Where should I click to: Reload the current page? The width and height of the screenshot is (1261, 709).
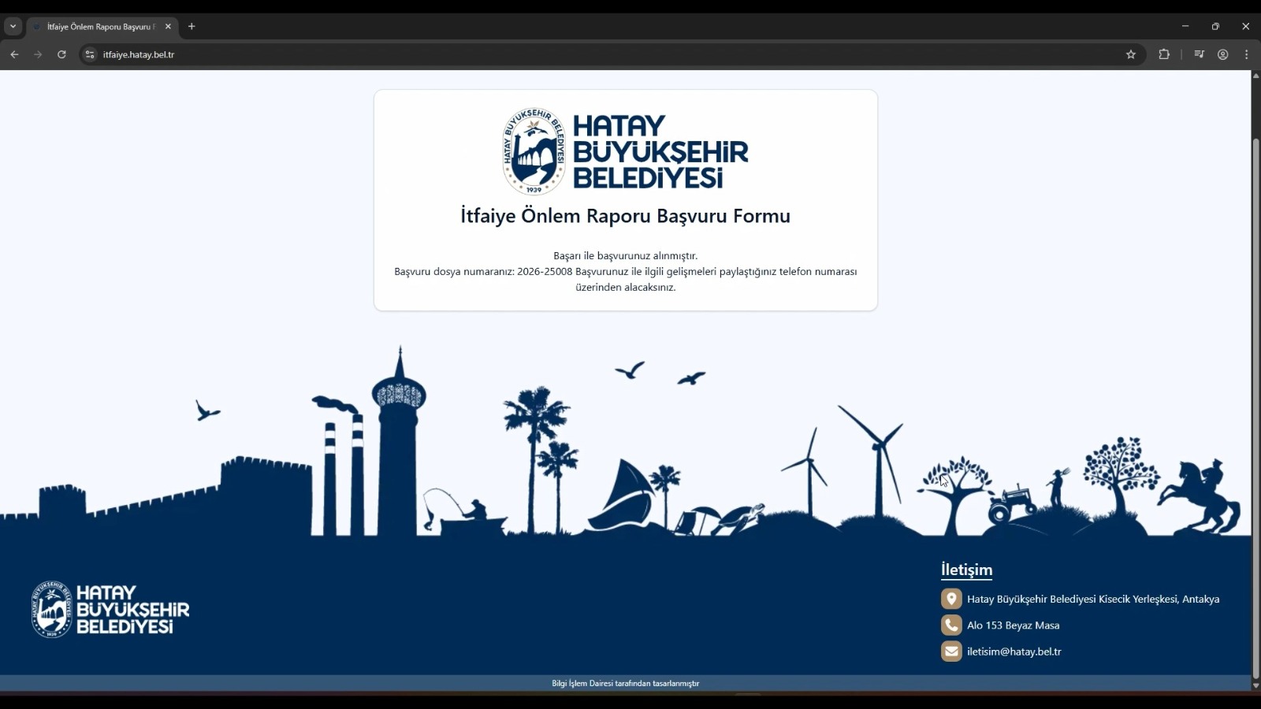(x=61, y=54)
